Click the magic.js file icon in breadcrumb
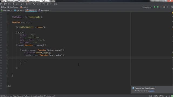The width and height of the screenshot is (173, 97). 21,7
